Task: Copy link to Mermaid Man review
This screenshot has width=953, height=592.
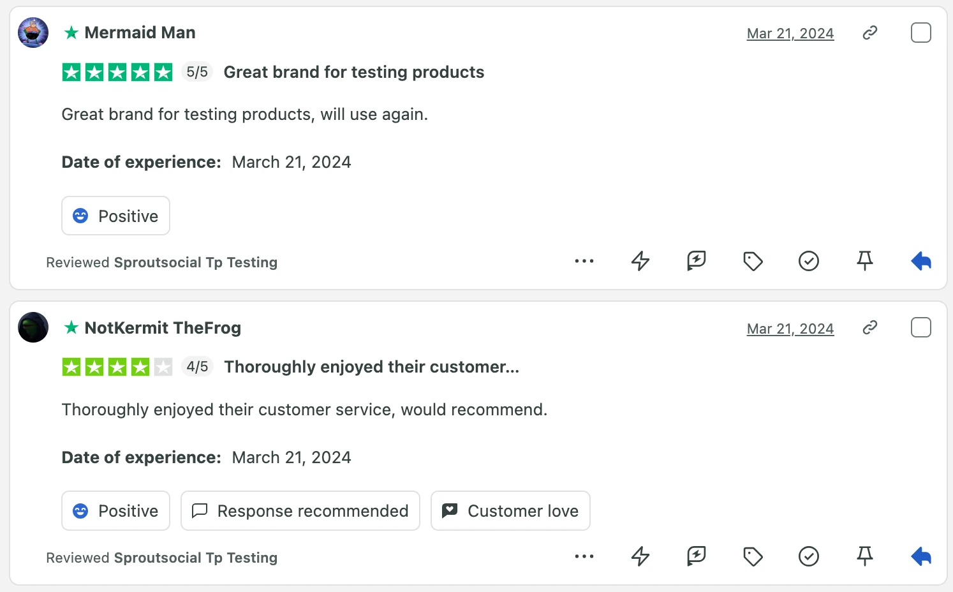Action: [870, 33]
